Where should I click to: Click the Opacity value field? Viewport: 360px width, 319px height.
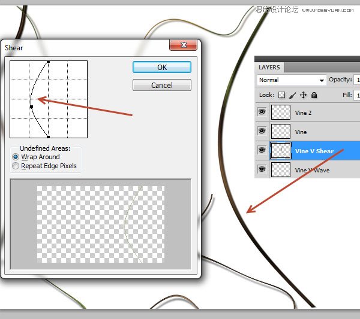point(357,80)
